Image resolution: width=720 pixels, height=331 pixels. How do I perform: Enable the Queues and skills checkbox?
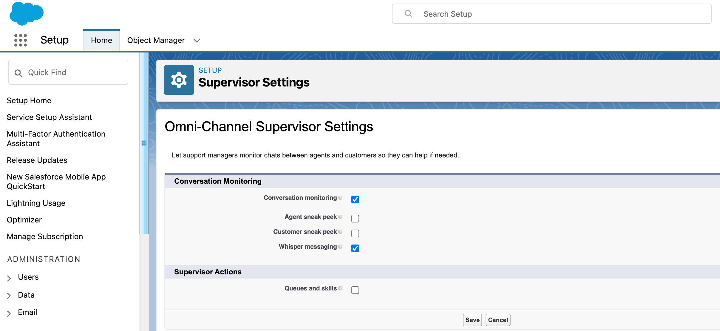click(355, 290)
